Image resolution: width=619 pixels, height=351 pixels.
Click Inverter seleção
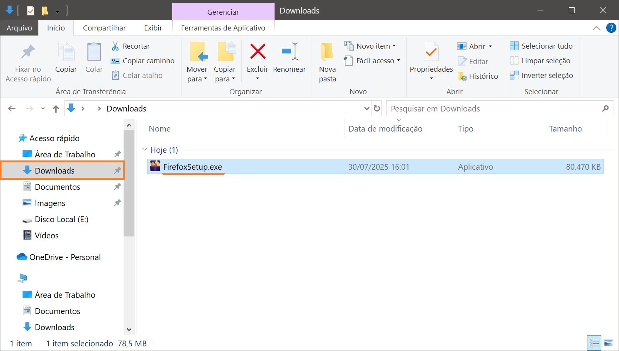pos(541,75)
